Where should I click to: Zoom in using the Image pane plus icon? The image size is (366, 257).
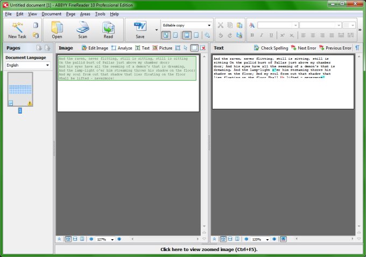click(119, 239)
